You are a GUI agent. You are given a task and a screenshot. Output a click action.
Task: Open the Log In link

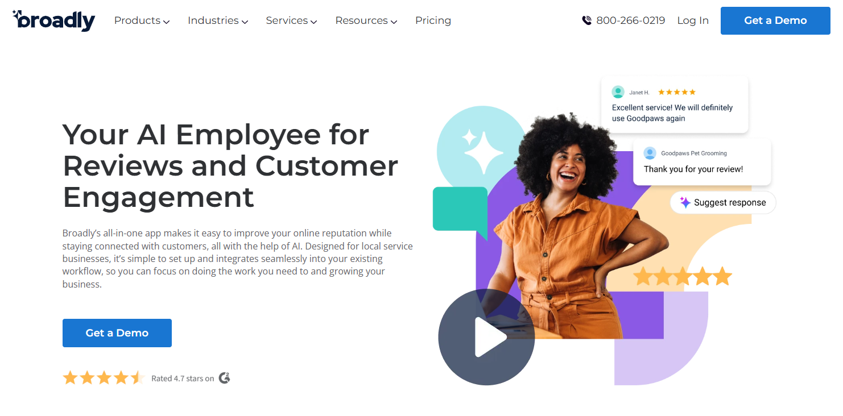693,20
